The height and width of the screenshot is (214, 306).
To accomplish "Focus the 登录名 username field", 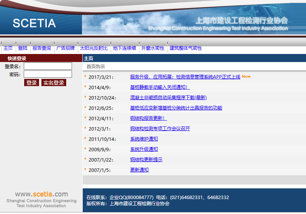I will pos(48,66).
